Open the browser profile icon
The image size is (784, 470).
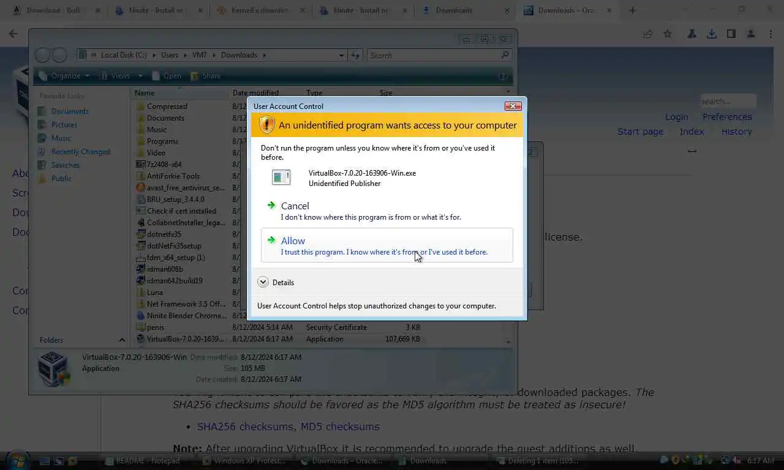click(x=751, y=34)
